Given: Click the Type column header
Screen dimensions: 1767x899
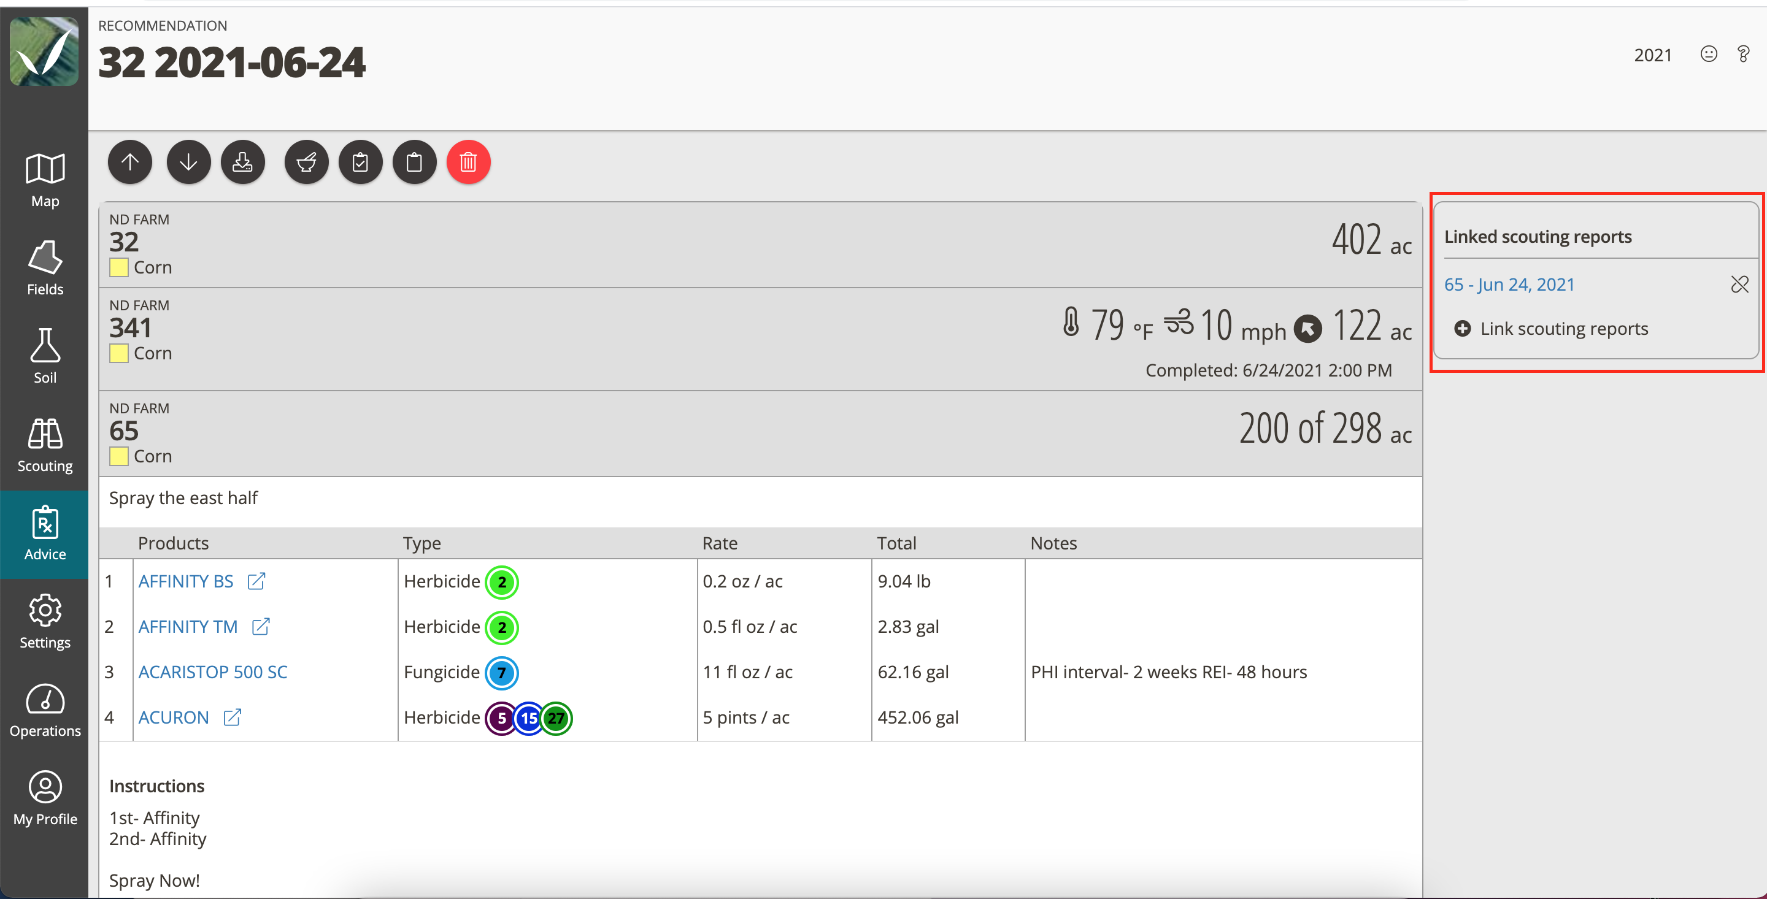Looking at the screenshot, I should 422,543.
